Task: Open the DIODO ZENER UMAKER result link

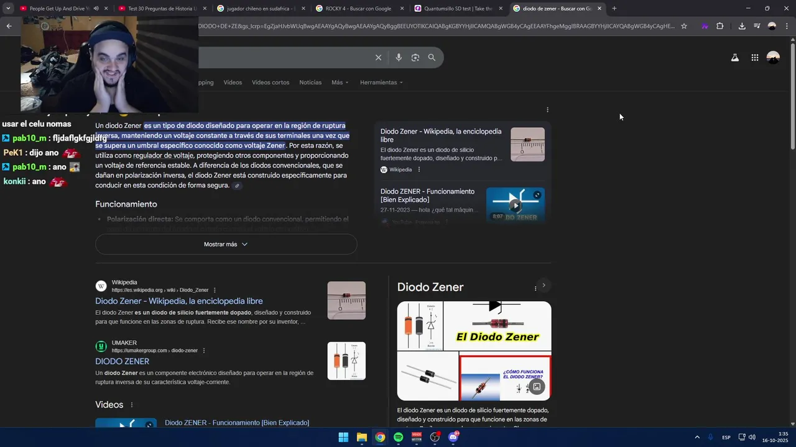Action: click(x=122, y=361)
